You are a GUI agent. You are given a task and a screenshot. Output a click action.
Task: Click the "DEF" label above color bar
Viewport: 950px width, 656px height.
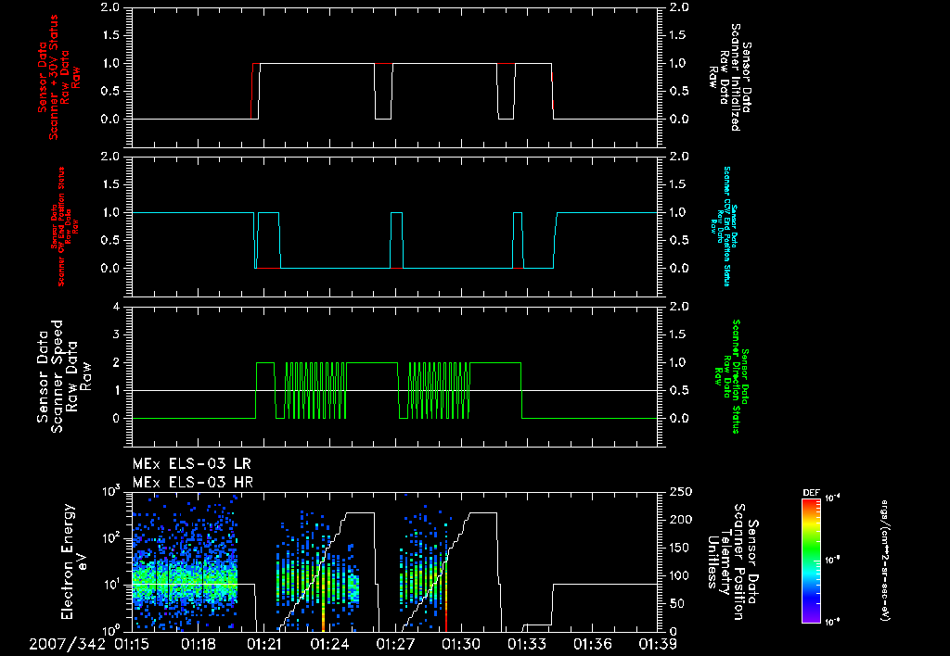(x=811, y=493)
